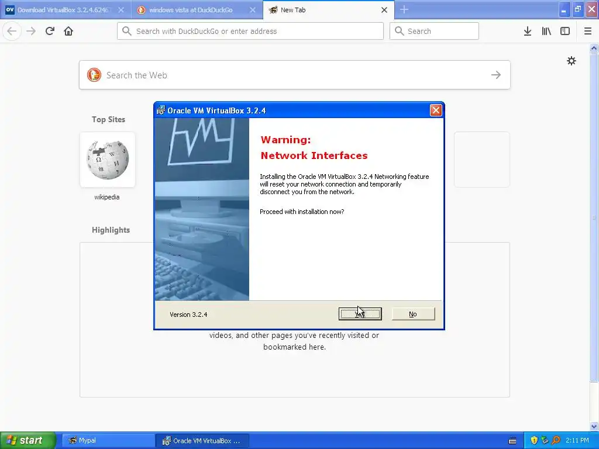Open the Windows Start menu
The height and width of the screenshot is (449, 599).
[28, 440]
